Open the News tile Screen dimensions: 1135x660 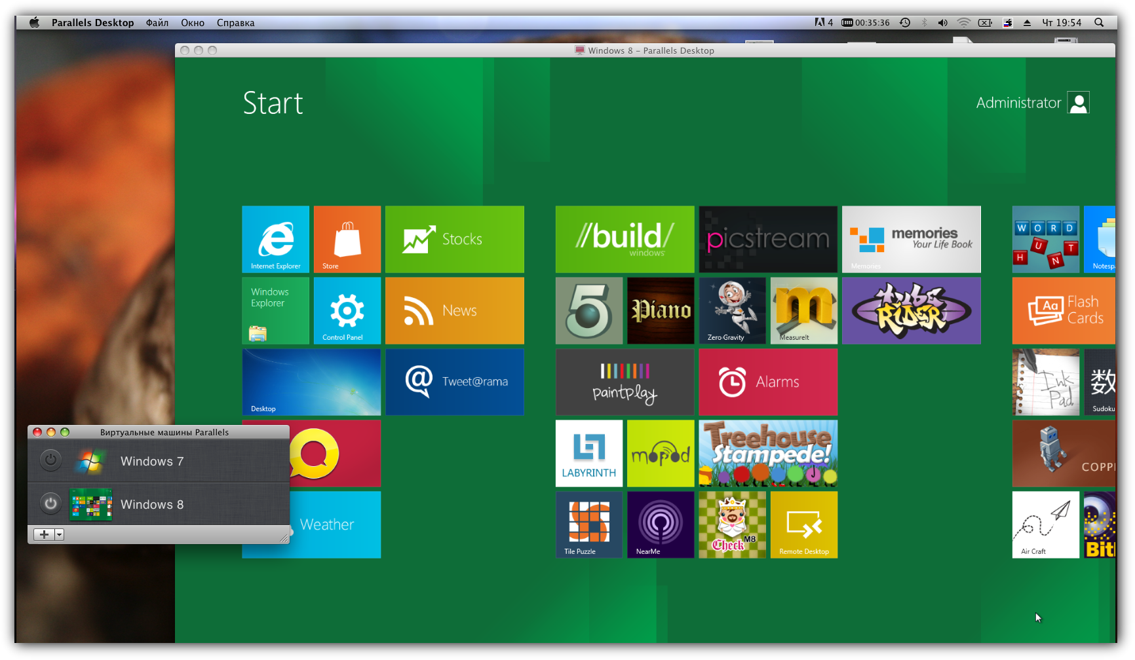pyautogui.click(x=454, y=310)
